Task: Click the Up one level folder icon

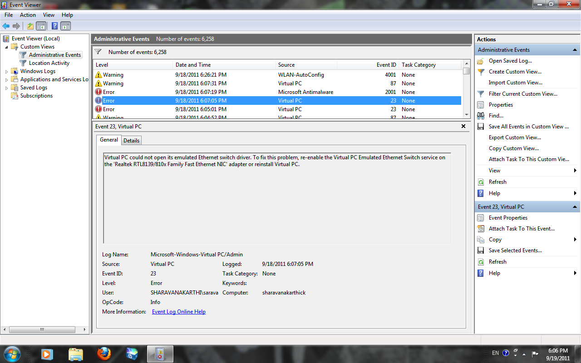Action: point(30,26)
